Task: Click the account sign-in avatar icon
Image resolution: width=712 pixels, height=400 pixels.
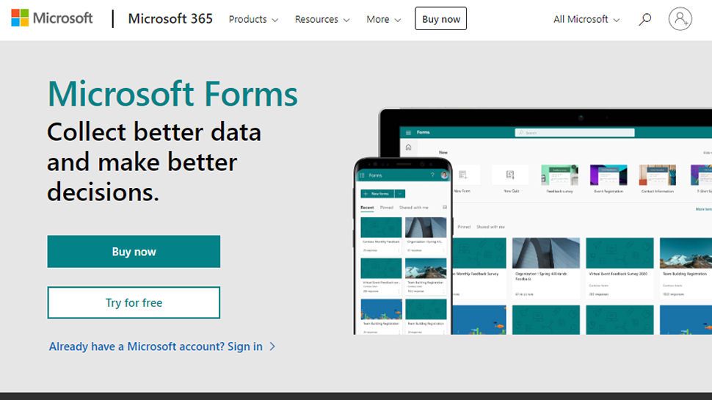Action: click(680, 19)
